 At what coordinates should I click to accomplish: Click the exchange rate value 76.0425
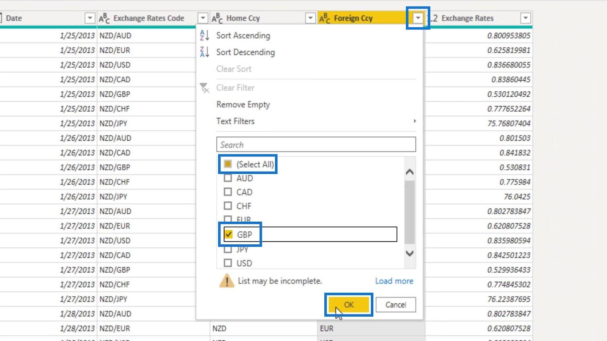(517, 197)
